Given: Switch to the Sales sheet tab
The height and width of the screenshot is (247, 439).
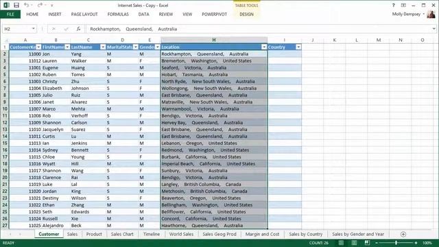Looking at the screenshot, I should 72,234.
